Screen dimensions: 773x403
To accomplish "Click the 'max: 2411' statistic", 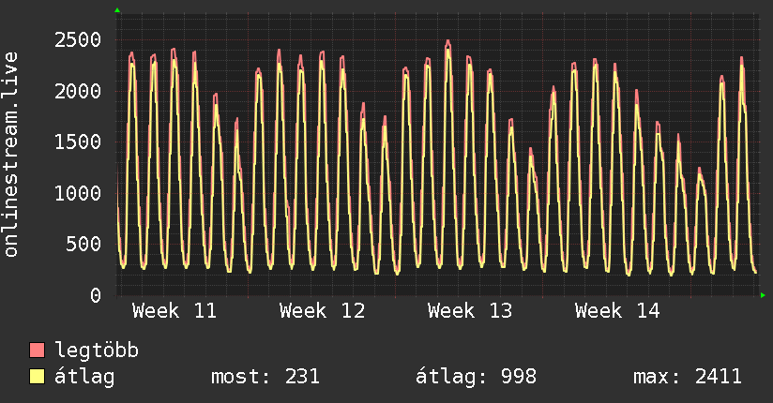I will tap(688, 378).
